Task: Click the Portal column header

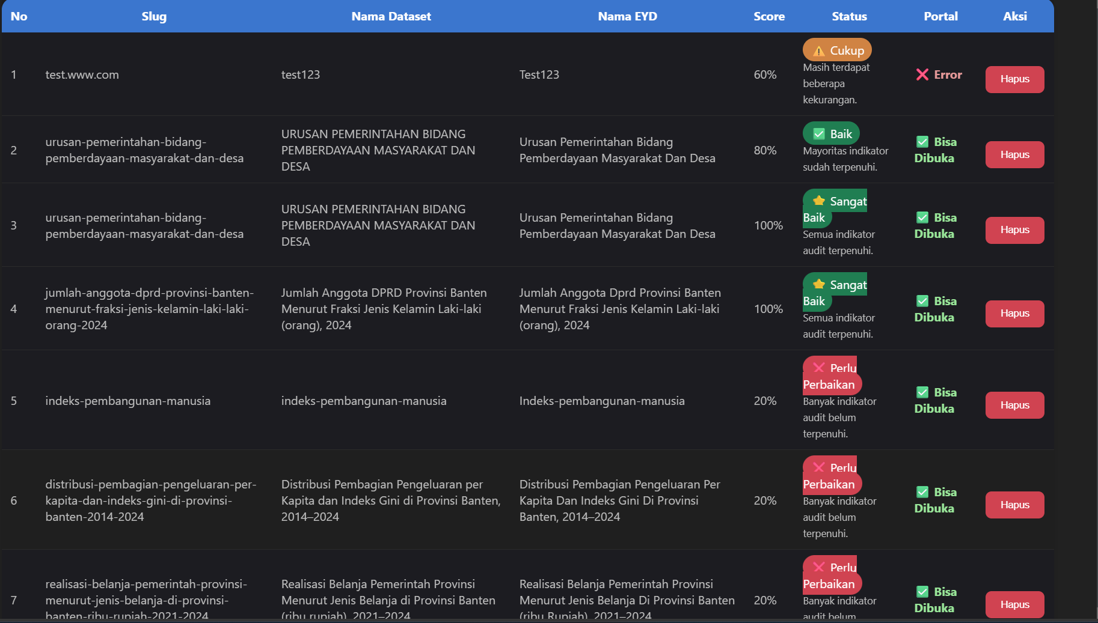Action: pos(940,16)
